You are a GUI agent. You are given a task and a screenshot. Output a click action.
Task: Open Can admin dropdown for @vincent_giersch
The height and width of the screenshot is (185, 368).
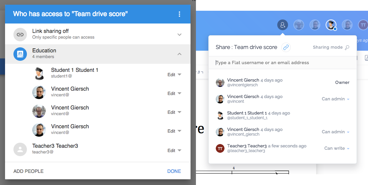click(336, 132)
